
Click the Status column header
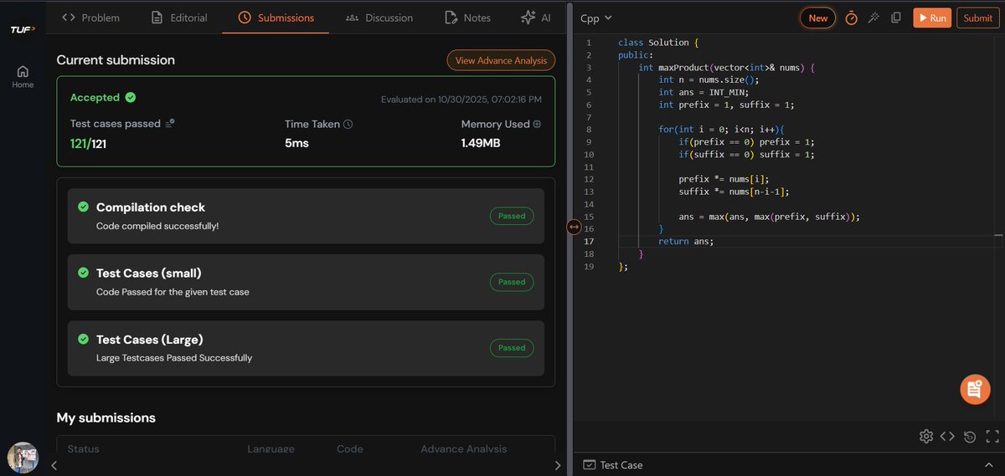coord(83,449)
